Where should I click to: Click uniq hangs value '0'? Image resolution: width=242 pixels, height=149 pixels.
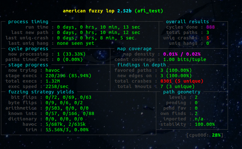tap(208, 43)
